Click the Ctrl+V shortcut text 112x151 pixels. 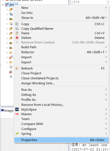(99, 33)
